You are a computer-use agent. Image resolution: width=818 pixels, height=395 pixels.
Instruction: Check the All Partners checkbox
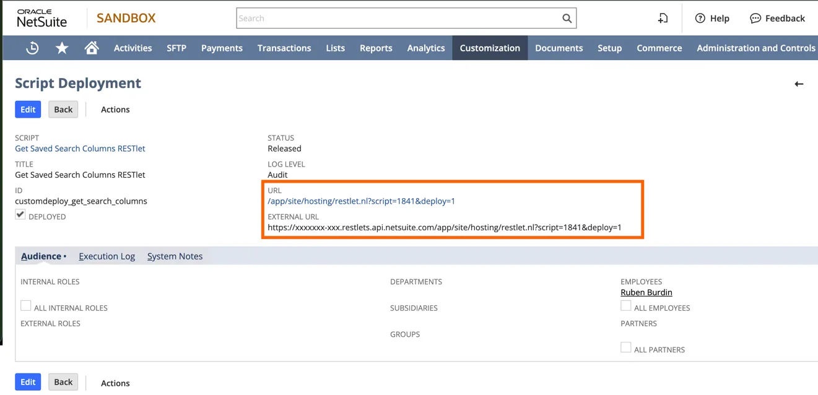626,347
